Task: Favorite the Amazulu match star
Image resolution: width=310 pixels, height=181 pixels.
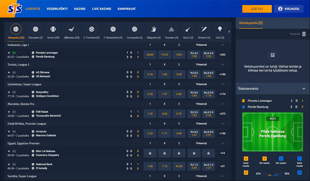Action: [x=9, y=131]
